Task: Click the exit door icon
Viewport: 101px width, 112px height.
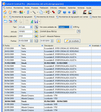Action: pos(74,12)
